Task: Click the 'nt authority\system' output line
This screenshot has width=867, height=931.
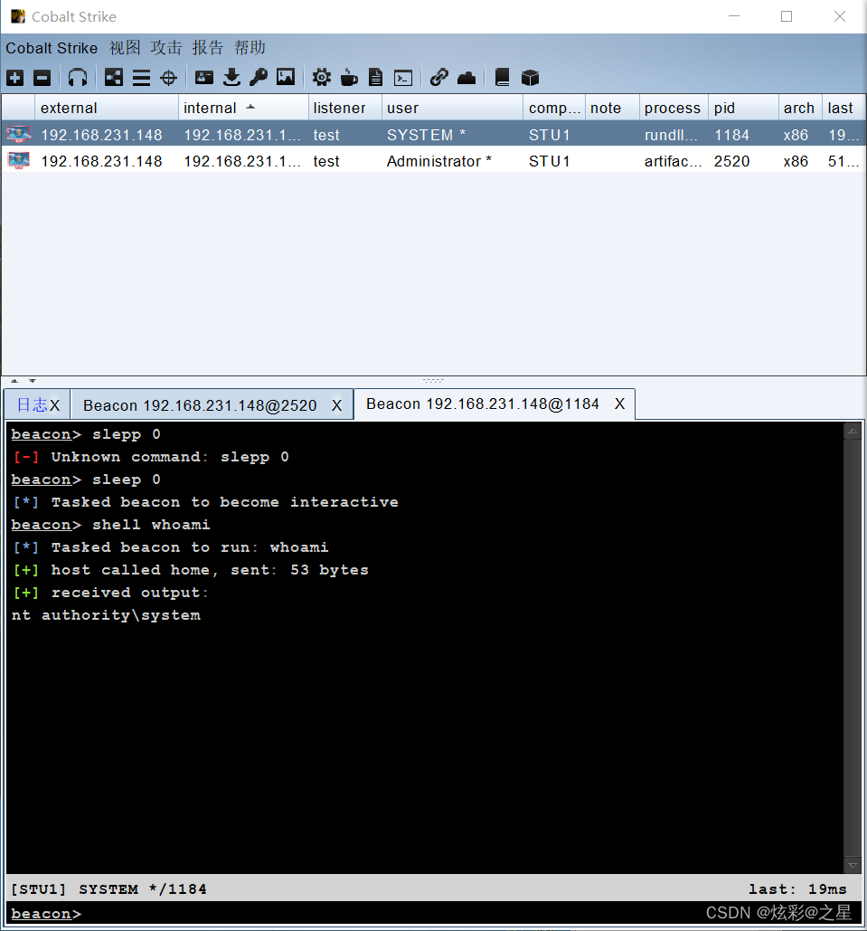Action: point(106,615)
